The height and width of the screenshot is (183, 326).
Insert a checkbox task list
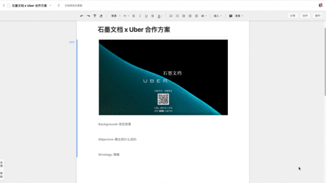tap(184, 16)
